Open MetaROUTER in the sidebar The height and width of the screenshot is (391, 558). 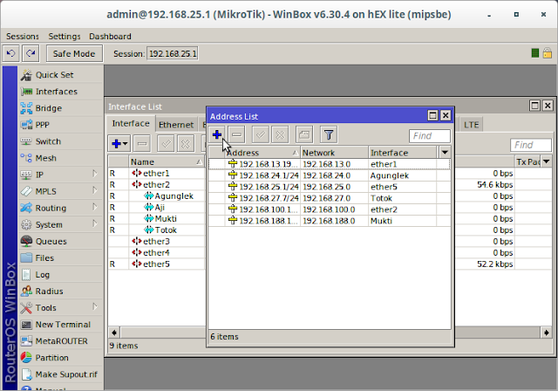[x=60, y=341]
